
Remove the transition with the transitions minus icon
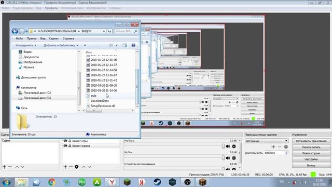click(280, 146)
